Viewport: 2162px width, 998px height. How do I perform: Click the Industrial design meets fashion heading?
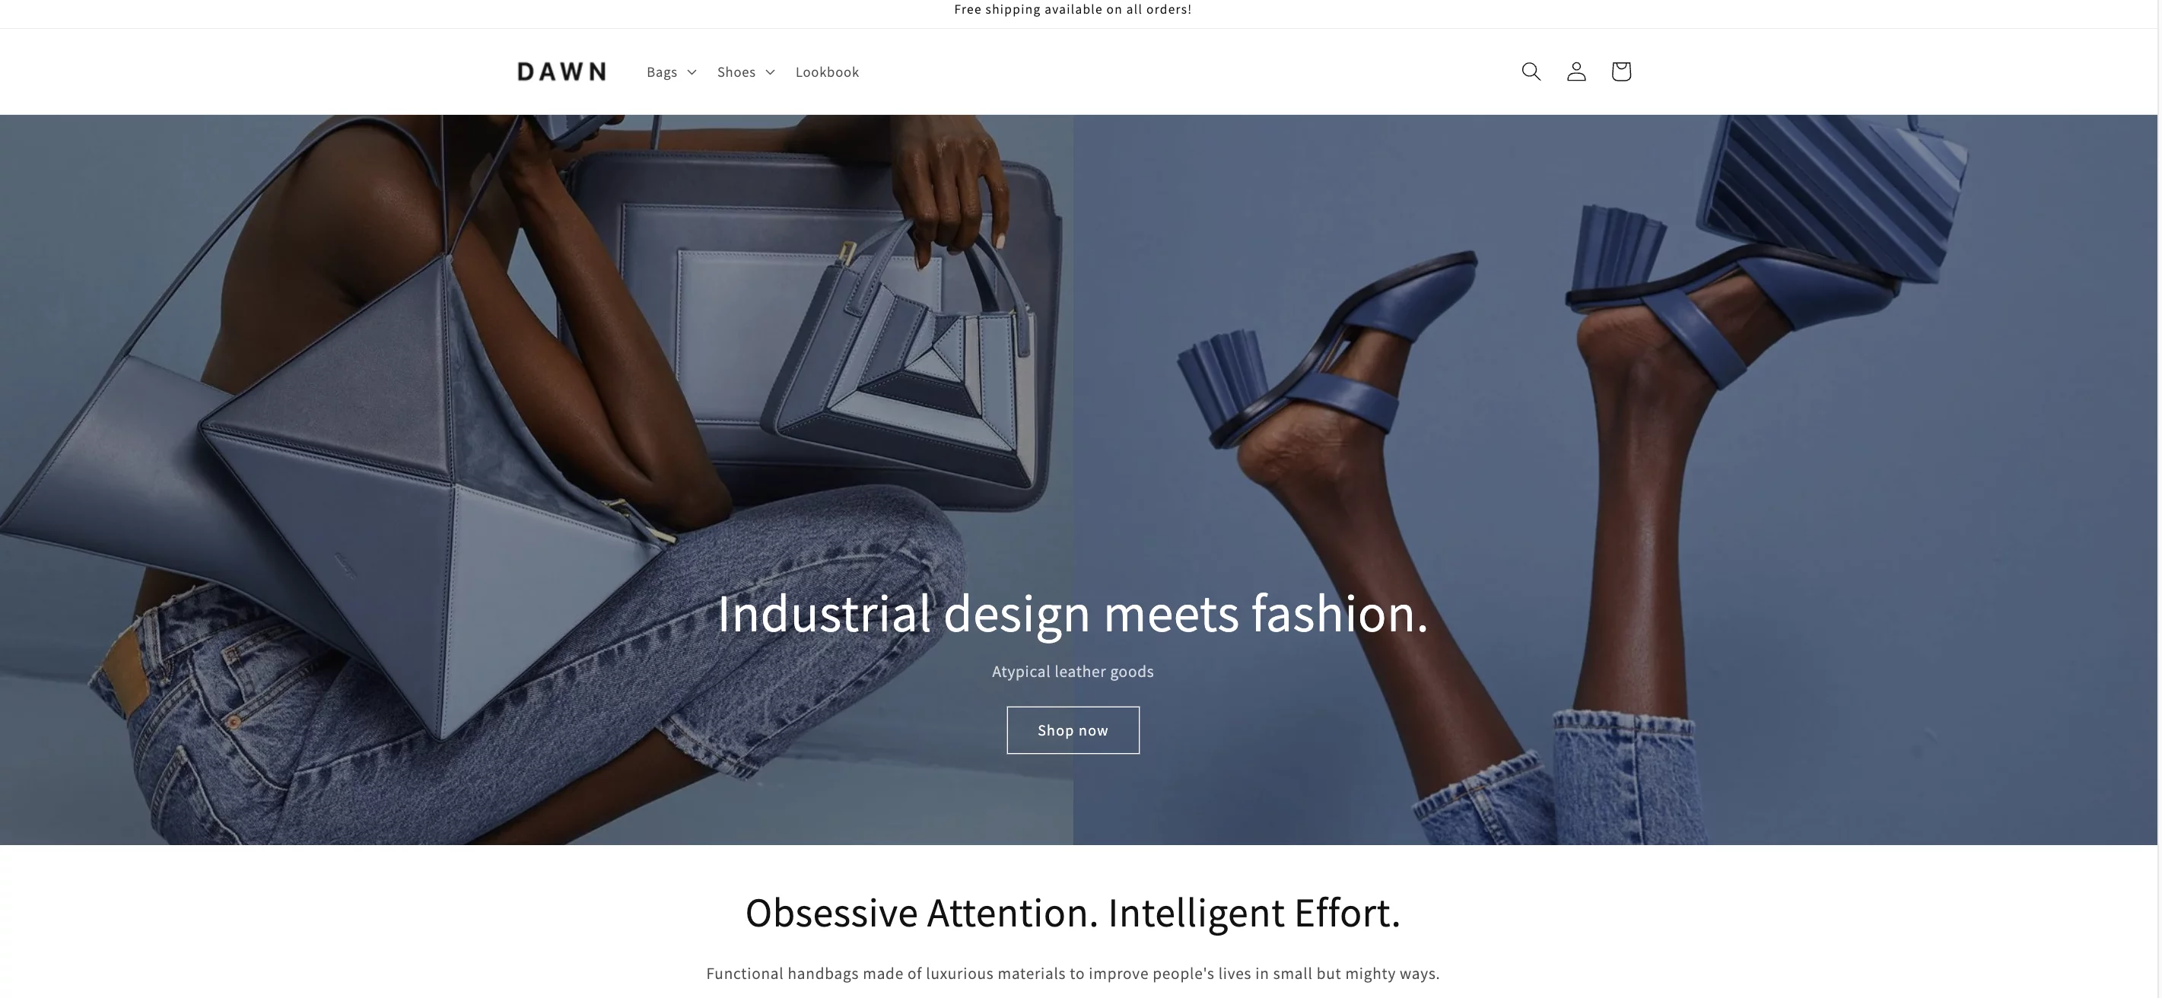click(1073, 614)
